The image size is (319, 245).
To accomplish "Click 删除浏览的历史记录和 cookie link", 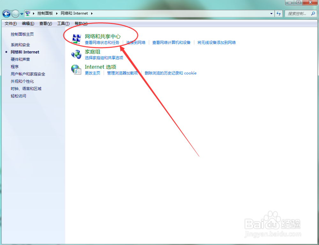I will (170, 73).
